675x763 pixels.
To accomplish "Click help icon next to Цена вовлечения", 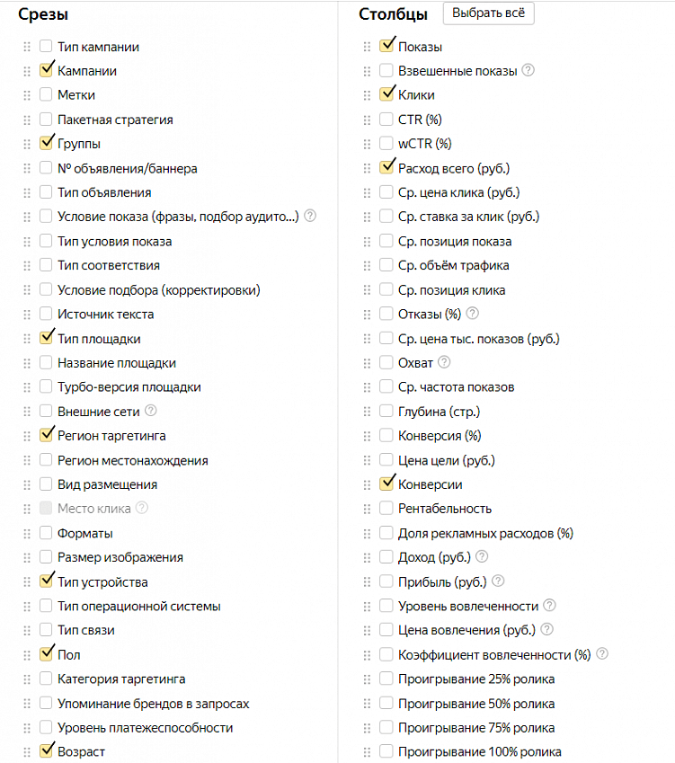I will (546, 629).
